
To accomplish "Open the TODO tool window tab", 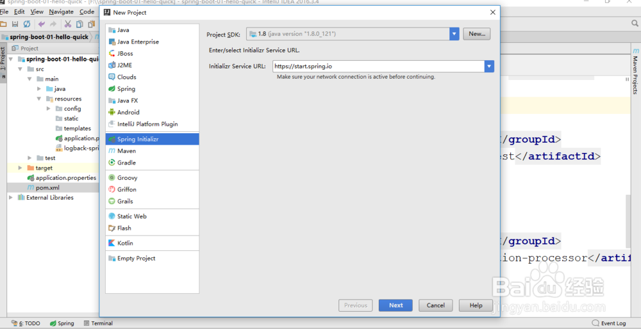I will tap(26, 323).
